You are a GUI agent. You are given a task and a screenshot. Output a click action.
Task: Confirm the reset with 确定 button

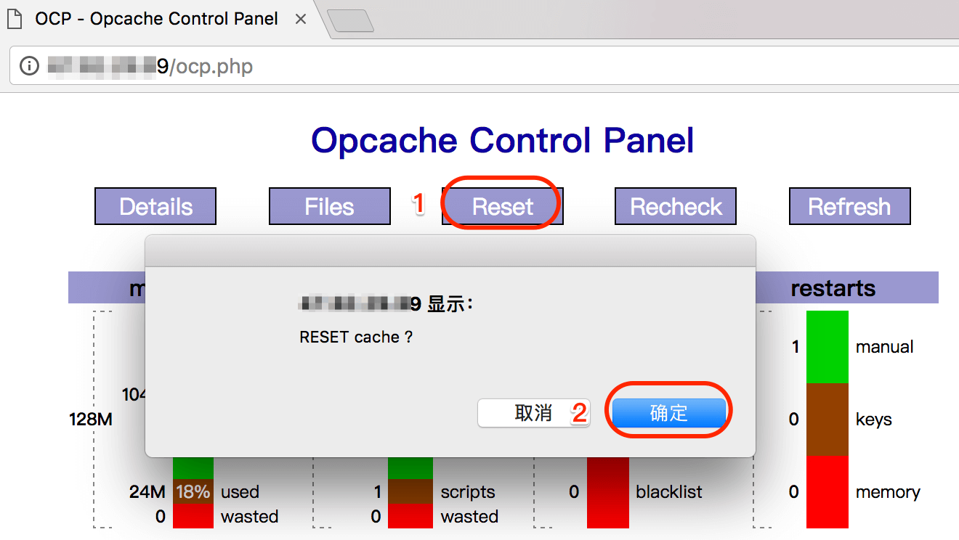(668, 413)
